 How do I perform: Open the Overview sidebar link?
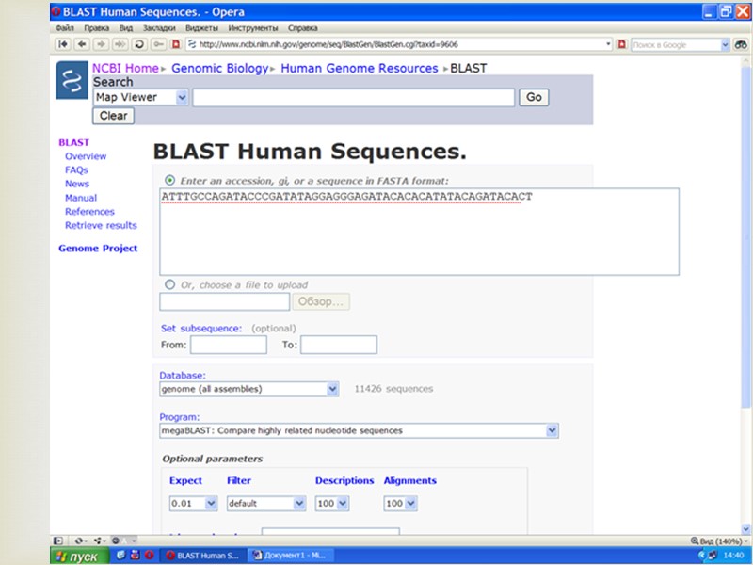click(x=86, y=156)
